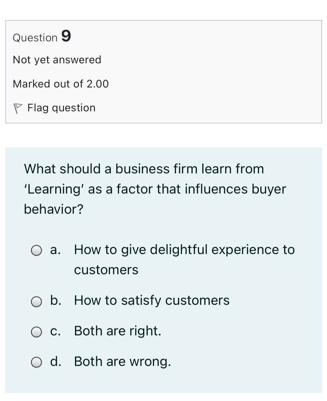Click the letter label 'b.' beside second option
Viewport: 327px width, 401px height.
(x=56, y=301)
